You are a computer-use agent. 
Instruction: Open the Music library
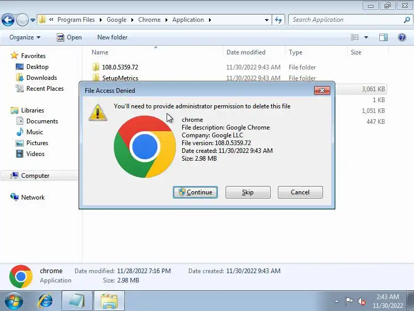(x=34, y=132)
